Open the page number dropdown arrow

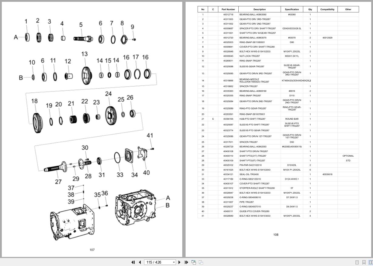coord(174,262)
